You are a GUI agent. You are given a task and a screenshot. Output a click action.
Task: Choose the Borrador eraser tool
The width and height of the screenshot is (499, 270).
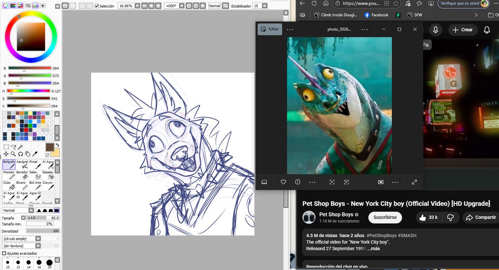tap(22, 175)
